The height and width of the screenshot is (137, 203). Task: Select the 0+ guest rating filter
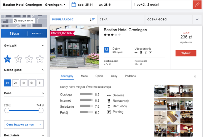(x=7, y=83)
